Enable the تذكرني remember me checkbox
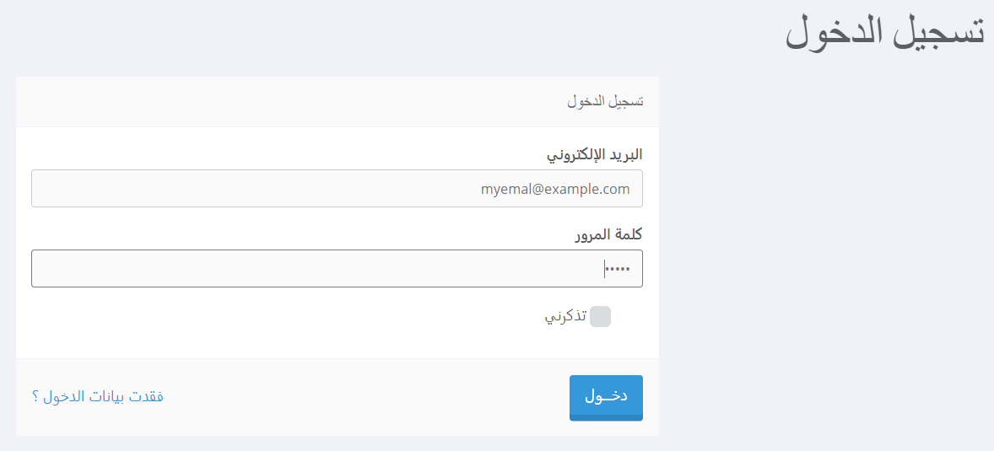This screenshot has width=994, height=451. pyautogui.click(x=600, y=317)
